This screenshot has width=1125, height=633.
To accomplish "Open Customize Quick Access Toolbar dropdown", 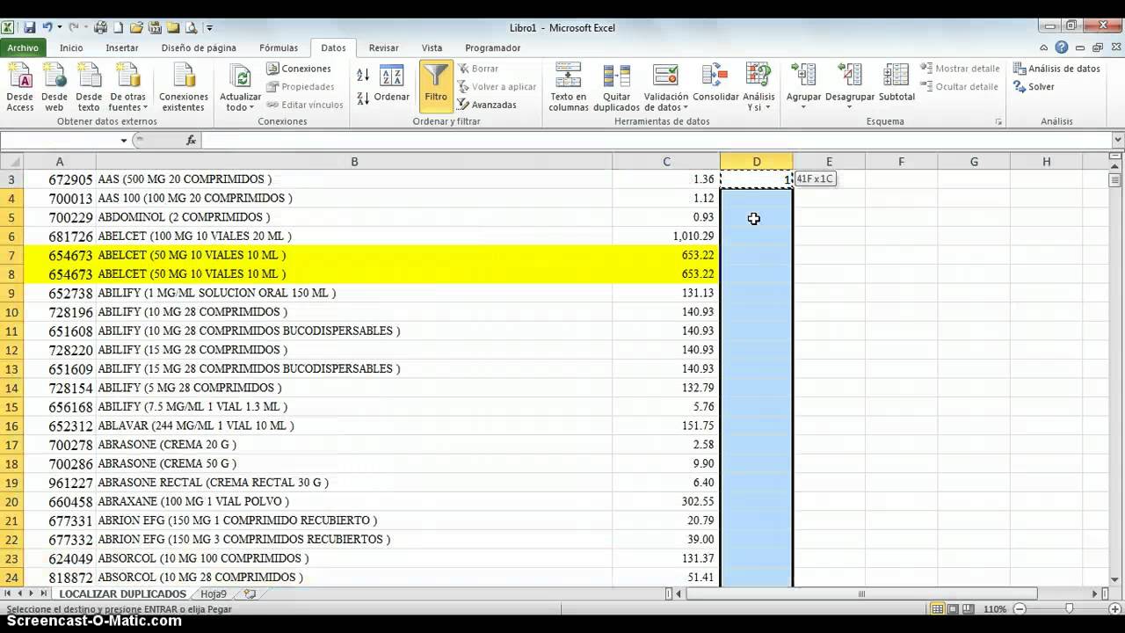I will [210, 28].
